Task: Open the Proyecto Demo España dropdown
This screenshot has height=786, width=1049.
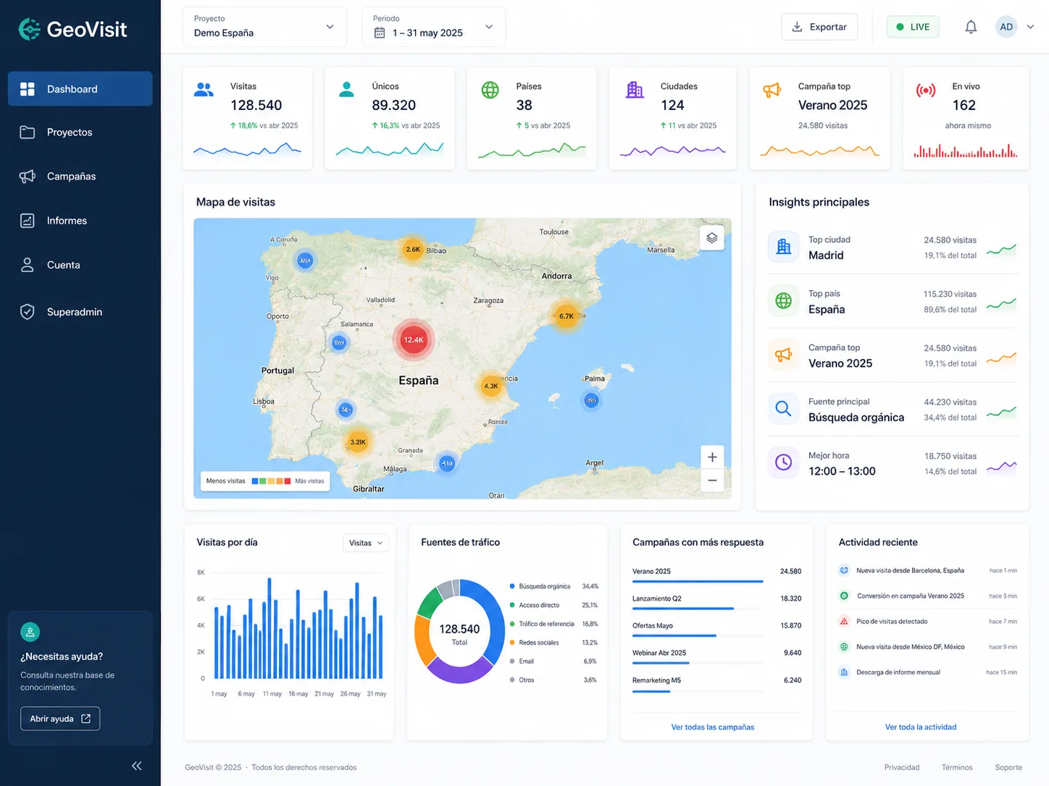Action: [264, 27]
